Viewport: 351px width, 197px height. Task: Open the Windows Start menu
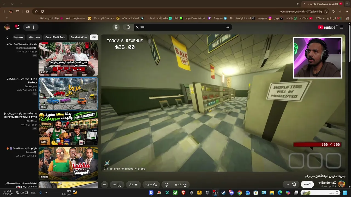[x=345, y=193]
